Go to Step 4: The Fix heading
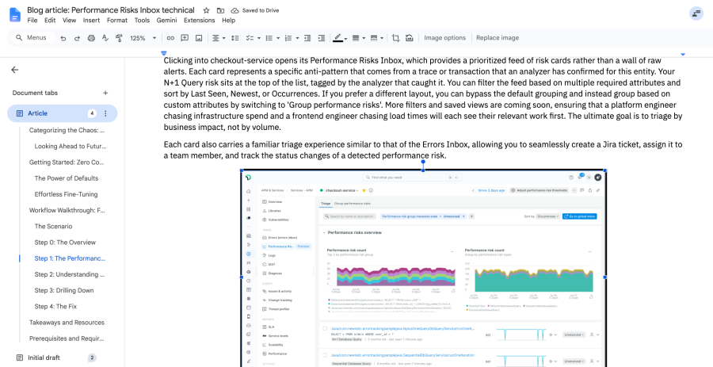713x367 pixels. (55, 307)
